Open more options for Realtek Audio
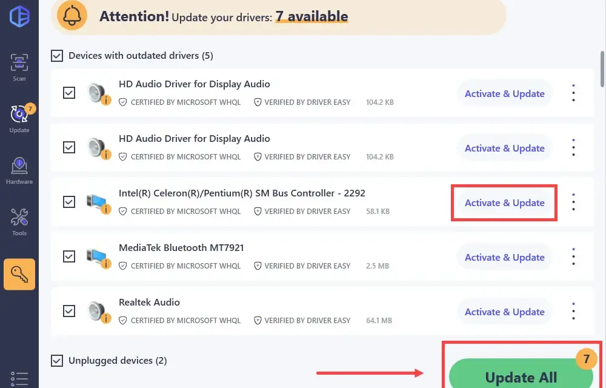This screenshot has width=606, height=388. click(x=573, y=312)
